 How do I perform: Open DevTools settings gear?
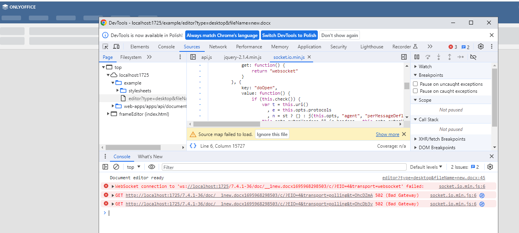coord(481,46)
